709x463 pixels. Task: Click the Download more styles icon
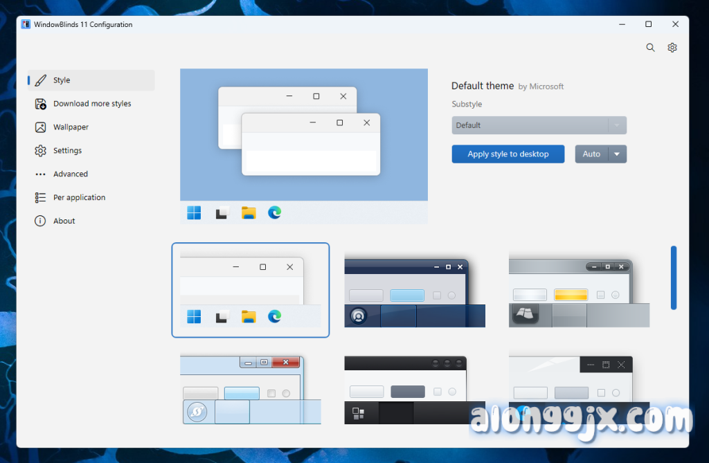41,104
